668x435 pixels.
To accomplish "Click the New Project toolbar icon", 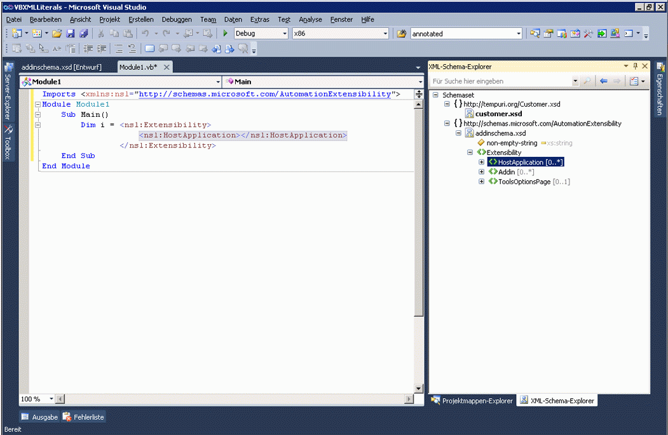I will pos(17,33).
